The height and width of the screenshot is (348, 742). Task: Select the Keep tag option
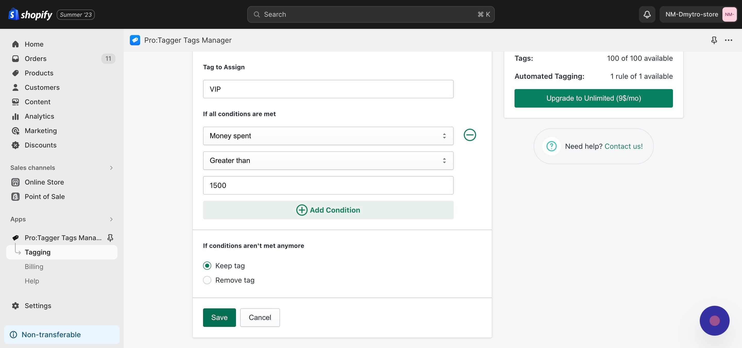click(x=207, y=265)
